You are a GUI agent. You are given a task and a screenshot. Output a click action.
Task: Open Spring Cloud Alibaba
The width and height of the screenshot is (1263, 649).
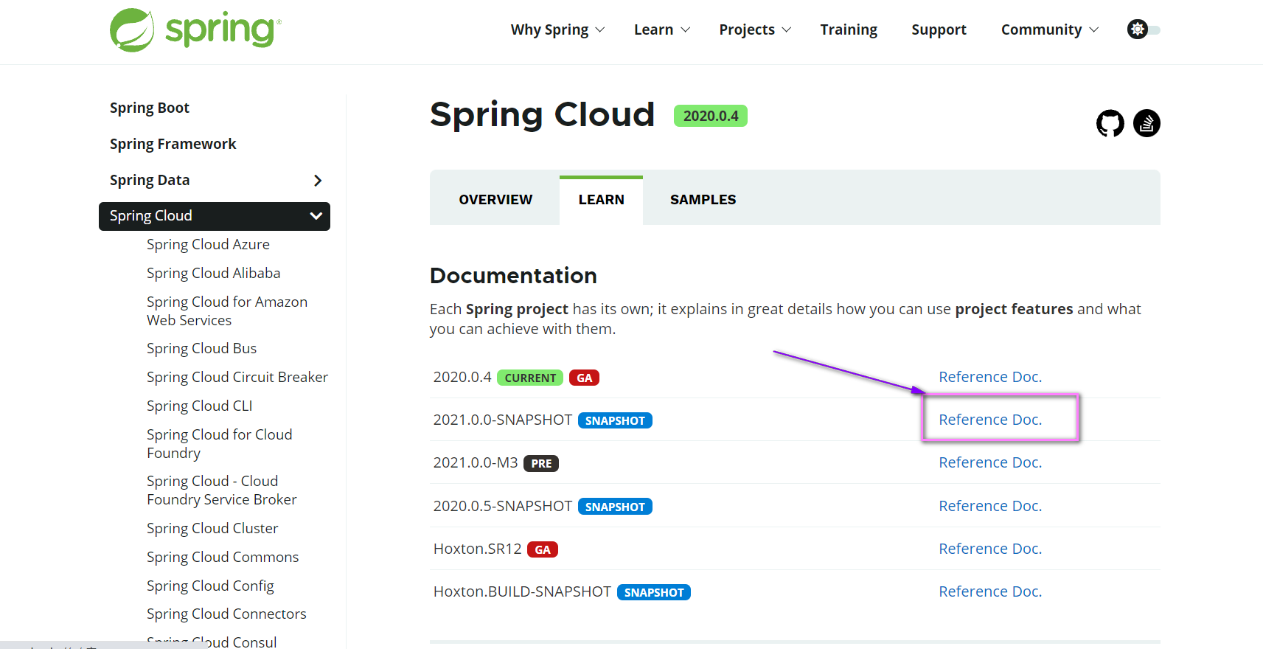(x=213, y=273)
